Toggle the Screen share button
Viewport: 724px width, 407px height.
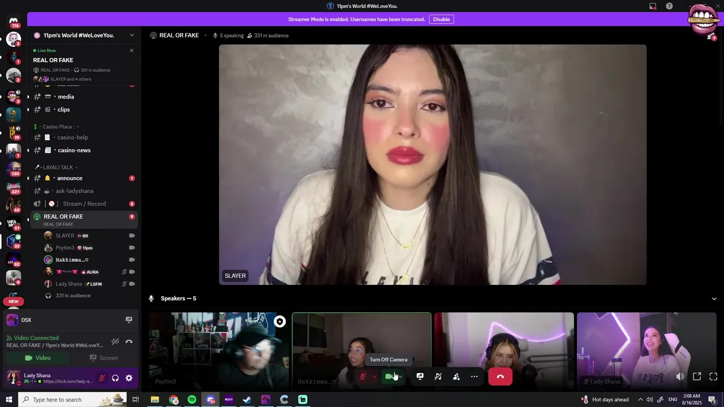click(x=104, y=358)
